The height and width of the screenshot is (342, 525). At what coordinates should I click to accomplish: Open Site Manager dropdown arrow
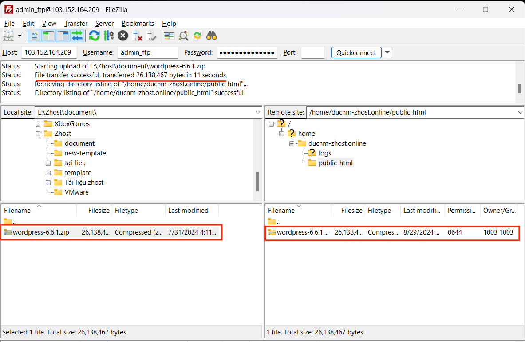pos(20,36)
